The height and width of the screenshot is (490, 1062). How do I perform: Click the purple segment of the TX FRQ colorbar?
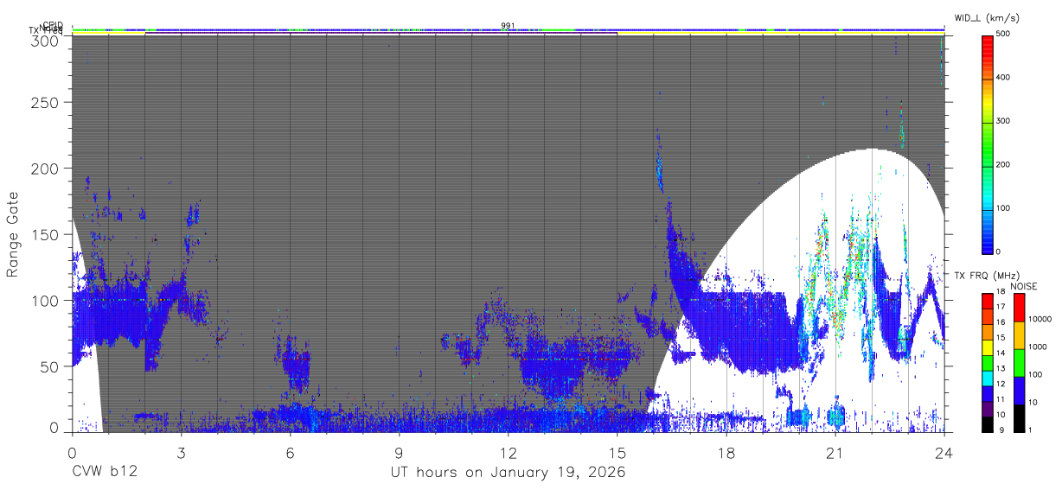(988, 409)
